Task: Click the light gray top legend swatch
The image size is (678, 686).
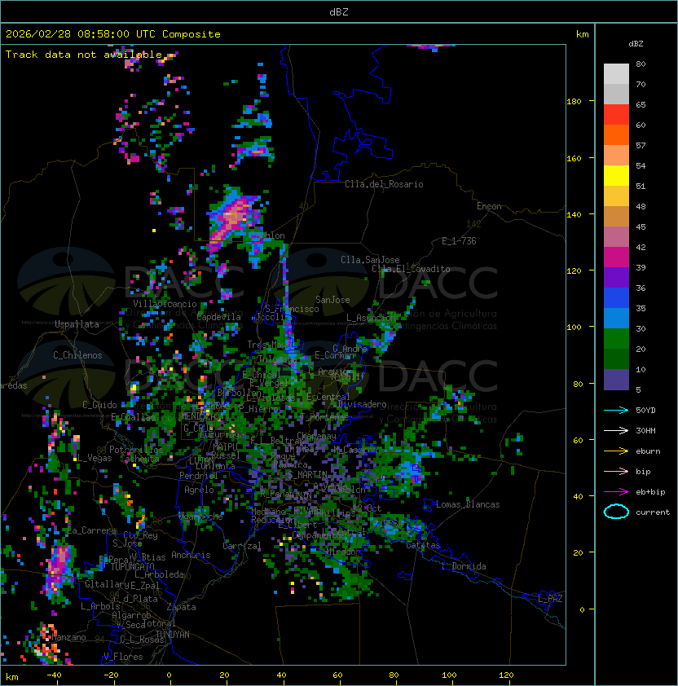Action: click(x=616, y=73)
